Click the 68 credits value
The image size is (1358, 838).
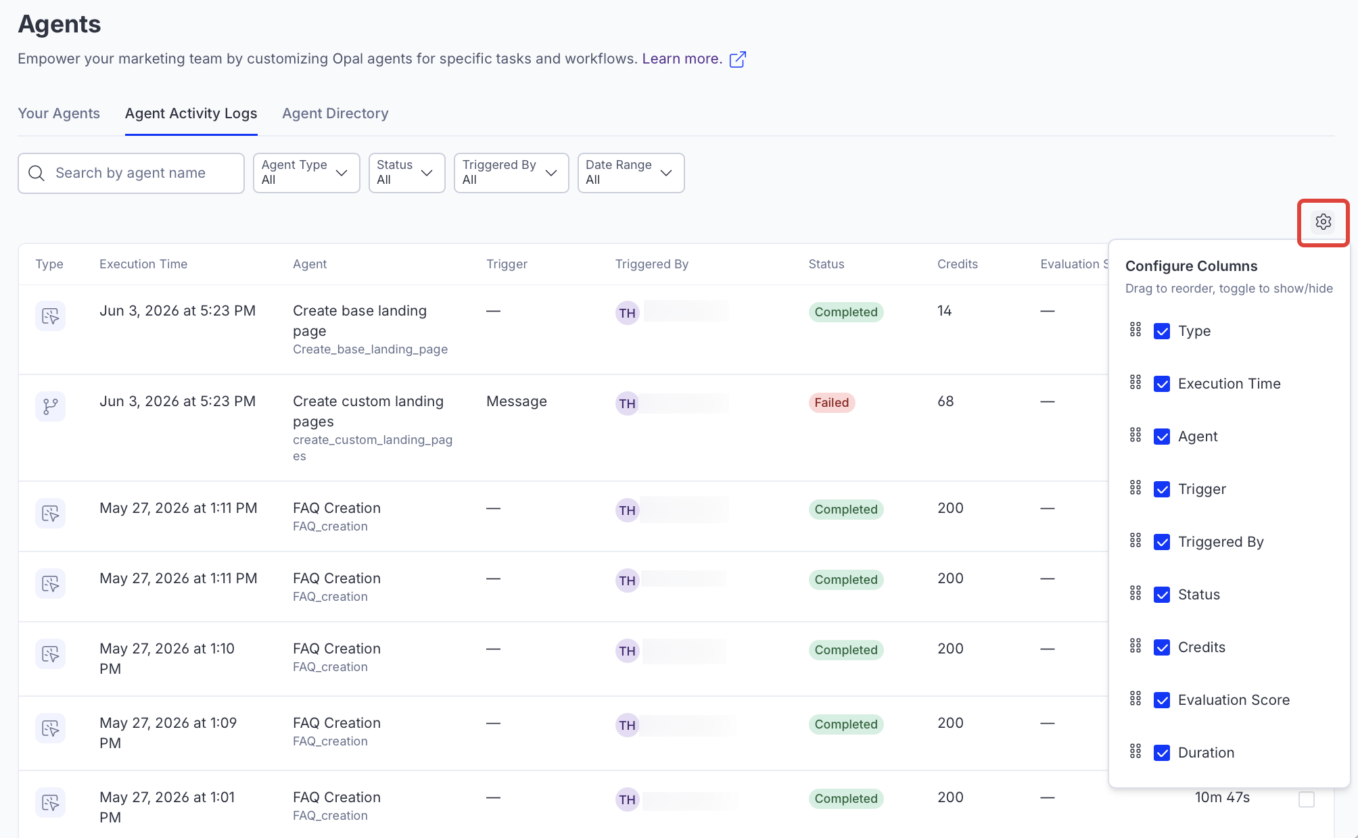[x=945, y=401]
